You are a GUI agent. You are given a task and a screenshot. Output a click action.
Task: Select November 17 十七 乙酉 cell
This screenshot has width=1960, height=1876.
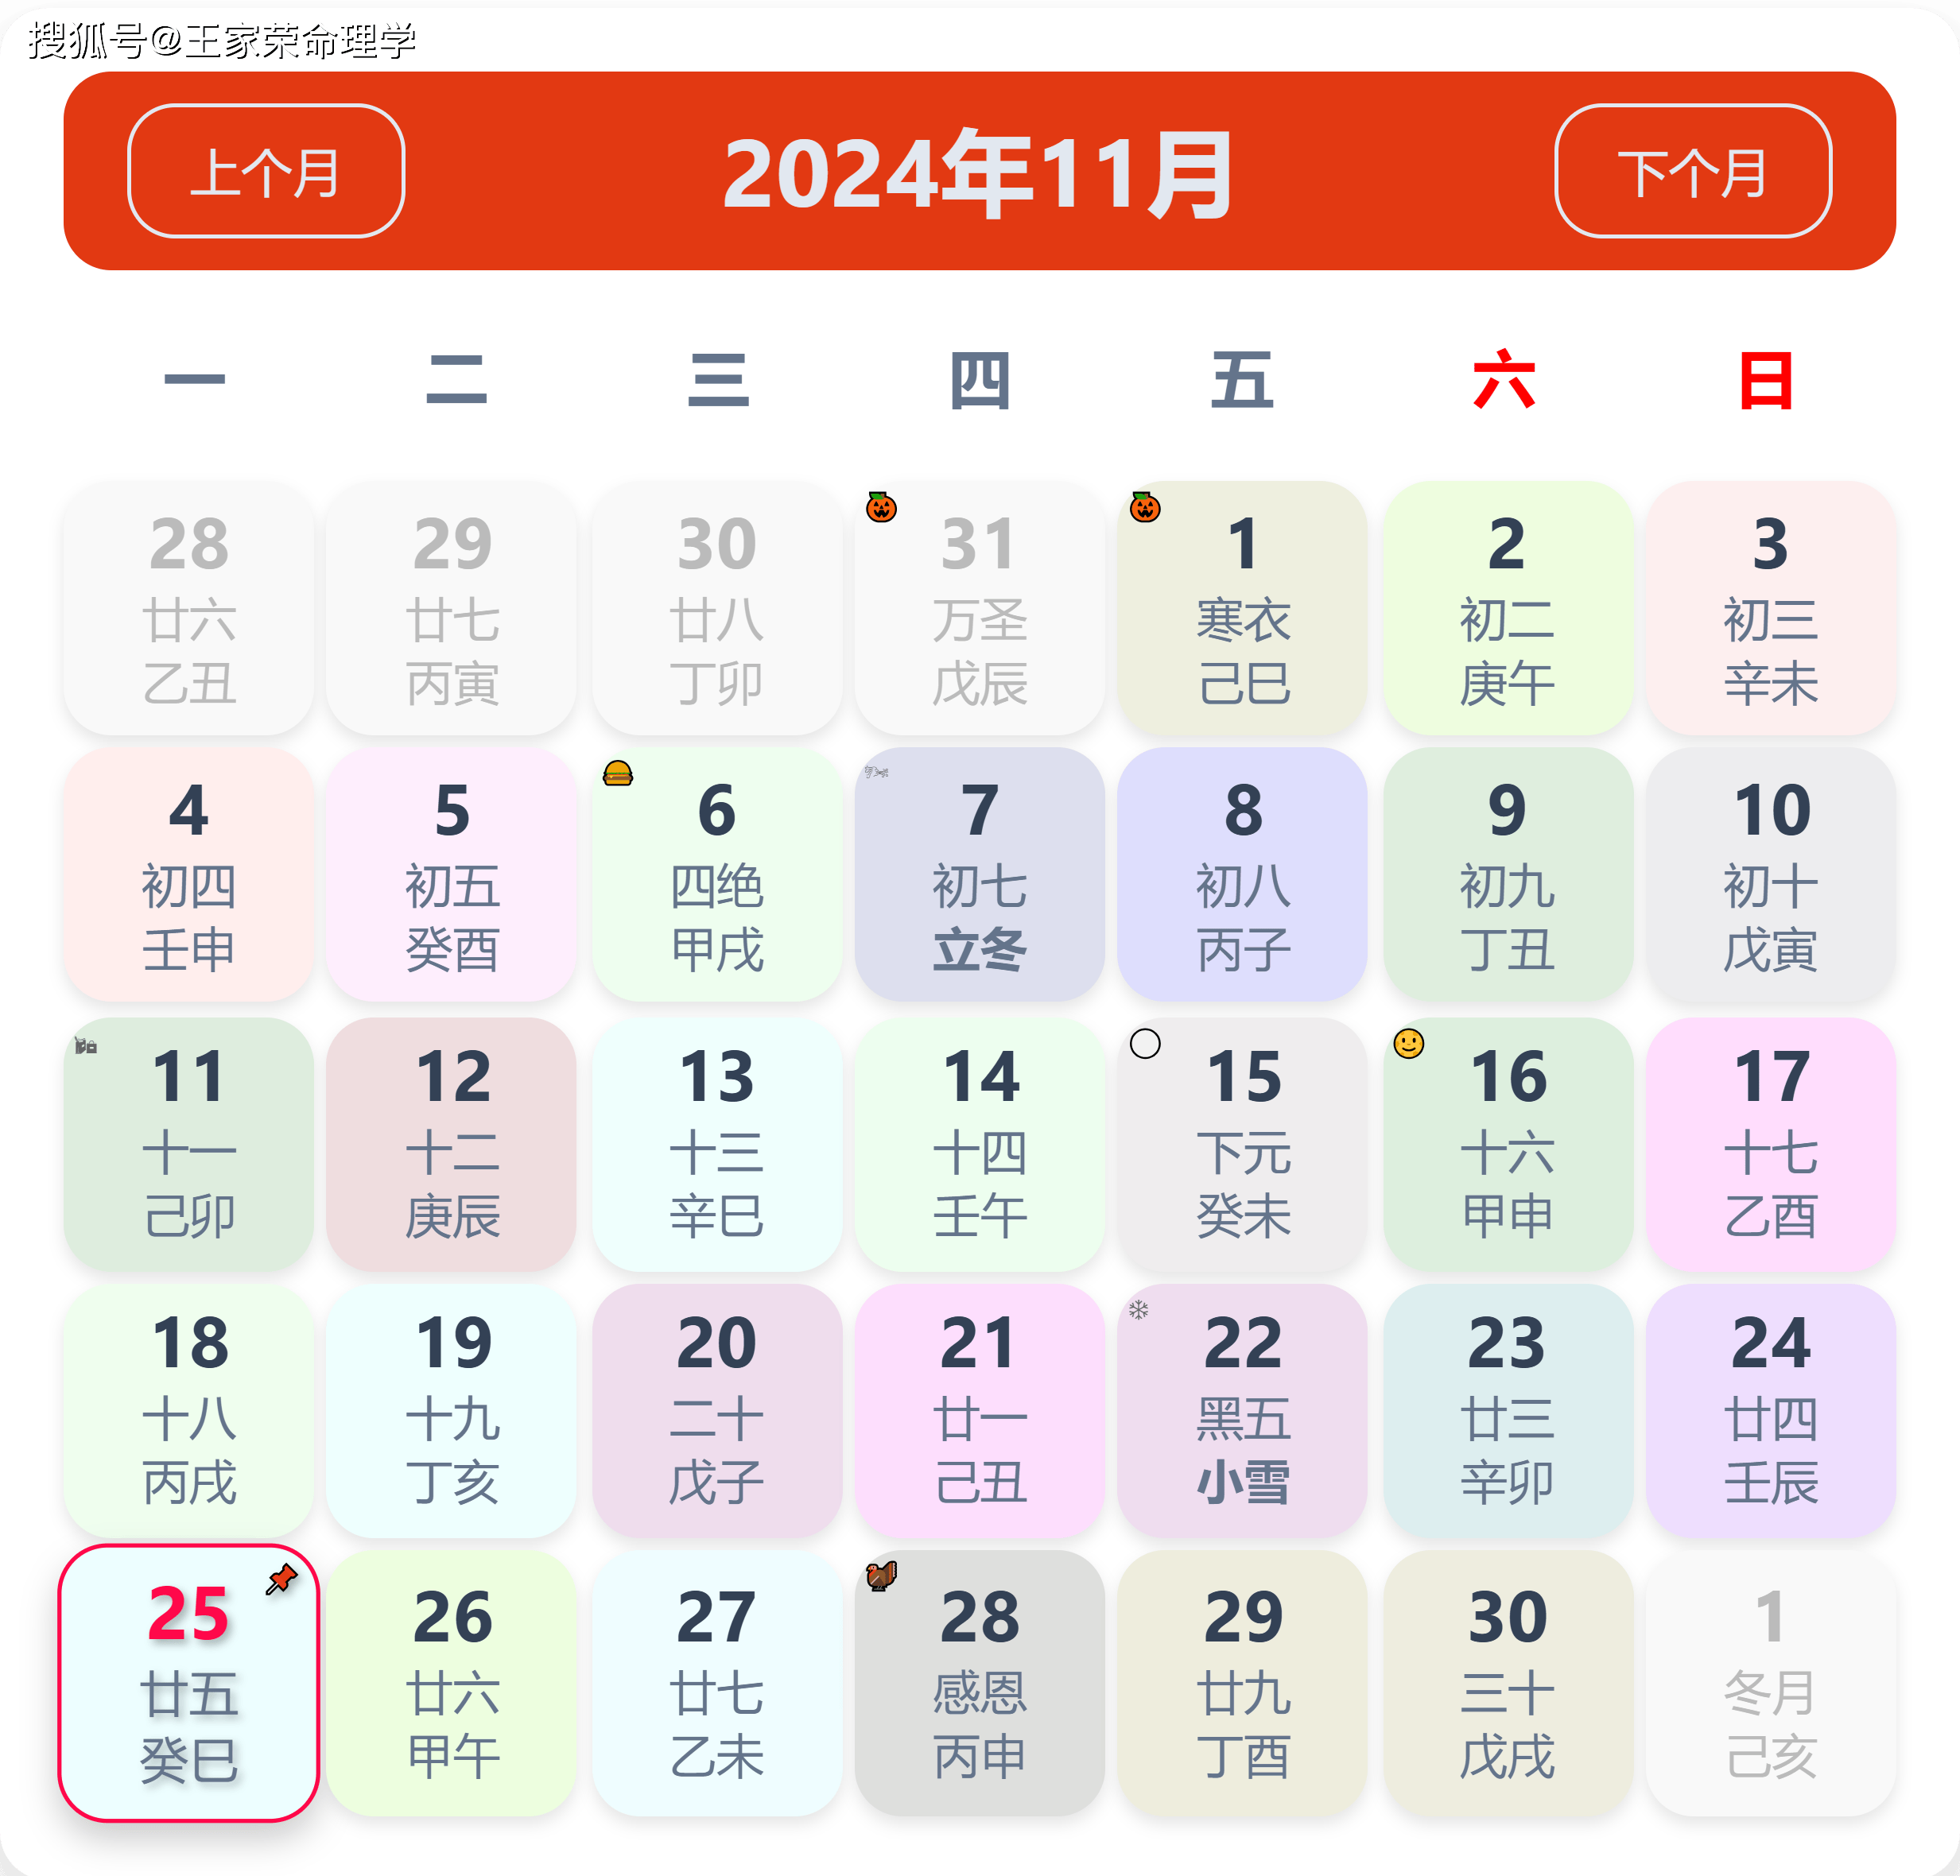click(1771, 1145)
